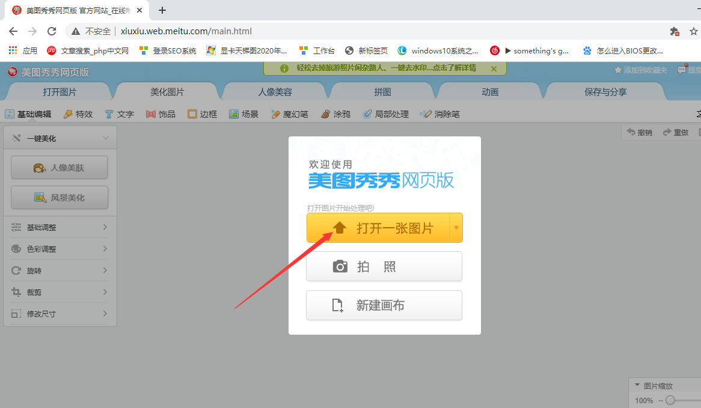This screenshot has height=408, width=701.
Task: Click the 图片缩放 zoom slider handle
Action: 670,400
